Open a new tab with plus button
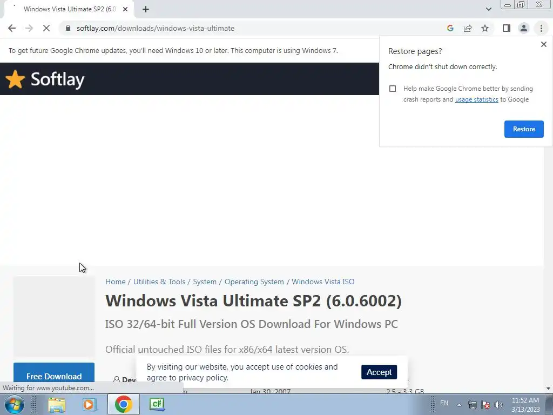The image size is (553, 415). pyautogui.click(x=146, y=9)
